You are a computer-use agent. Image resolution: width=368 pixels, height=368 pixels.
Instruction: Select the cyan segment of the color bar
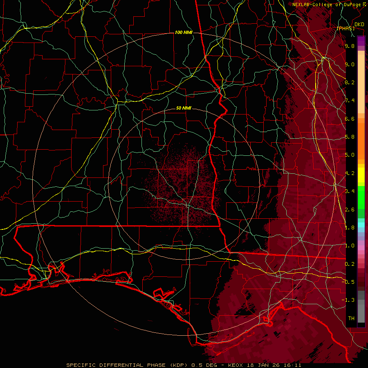361,225
